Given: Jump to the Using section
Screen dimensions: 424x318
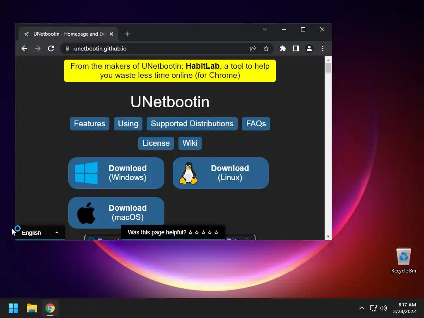Looking at the screenshot, I should 128,123.
